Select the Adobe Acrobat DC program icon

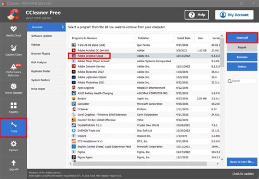coord(74,50)
